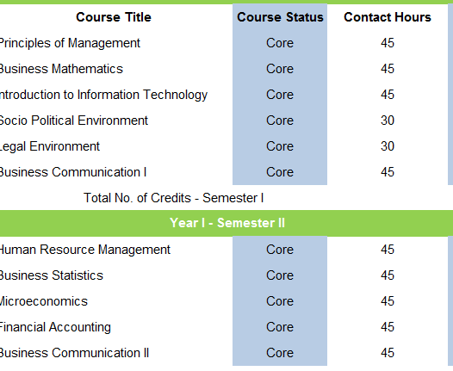
Task: Select Socio Political Environment course cell
Action: [115, 121]
